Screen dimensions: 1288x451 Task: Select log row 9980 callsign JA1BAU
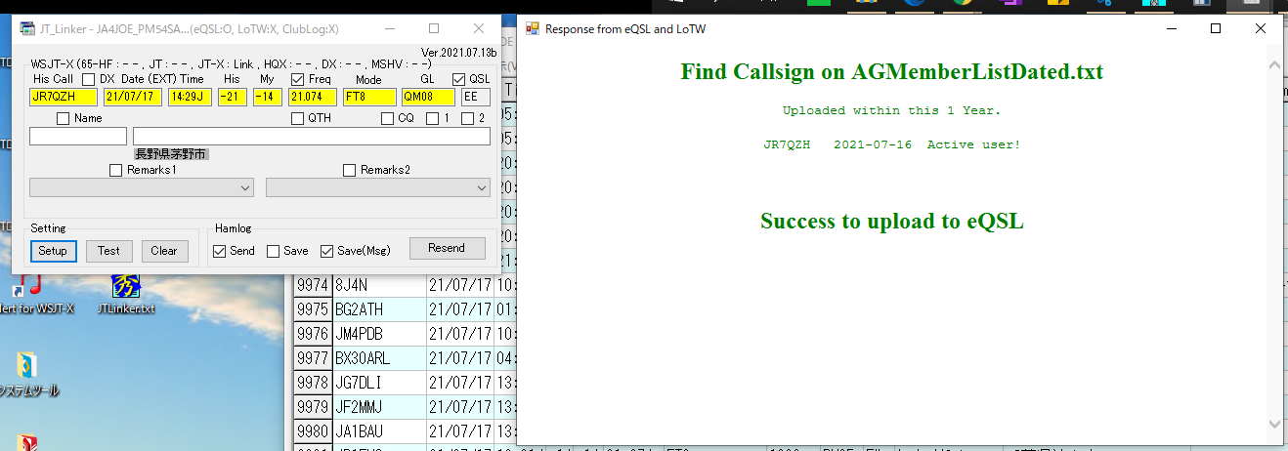tap(379, 430)
